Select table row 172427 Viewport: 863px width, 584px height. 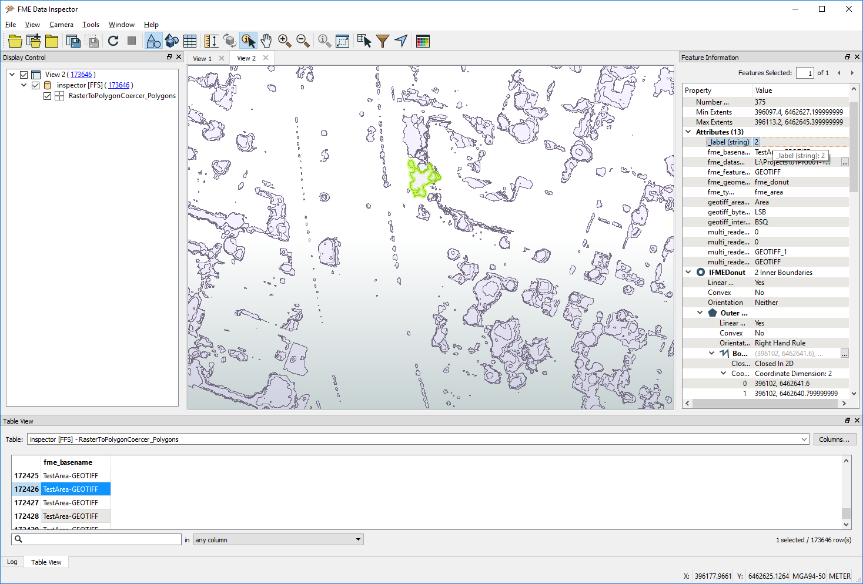click(x=61, y=502)
